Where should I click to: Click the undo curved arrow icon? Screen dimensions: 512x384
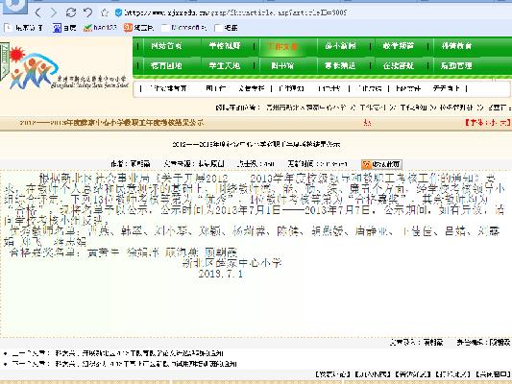coord(87,12)
